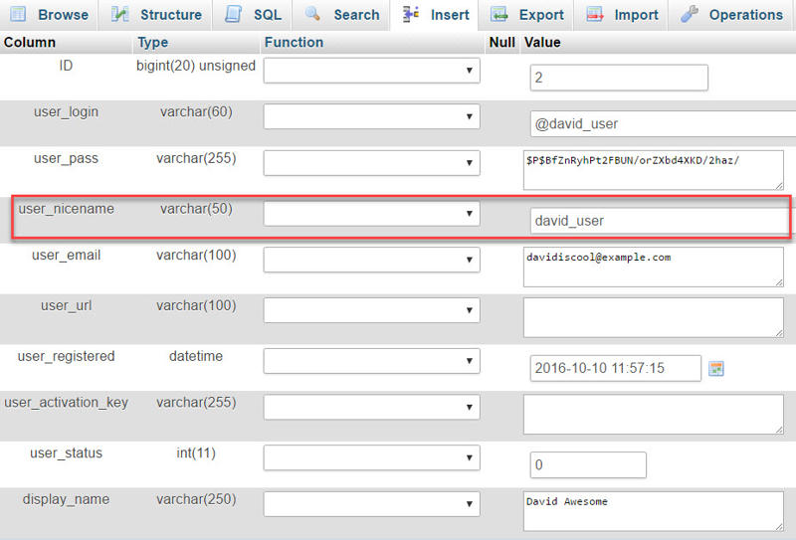Click the 'varchar(250)' type text

(196, 499)
